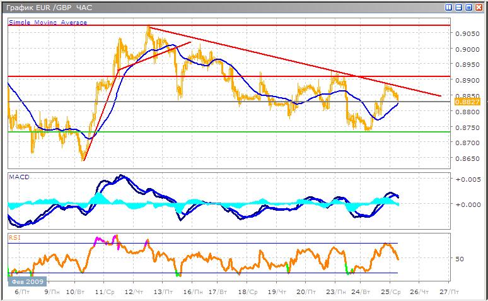This screenshot has height=301, width=488.
Task: Click the 20/Пт date on time axis
Action: coord(306,292)
